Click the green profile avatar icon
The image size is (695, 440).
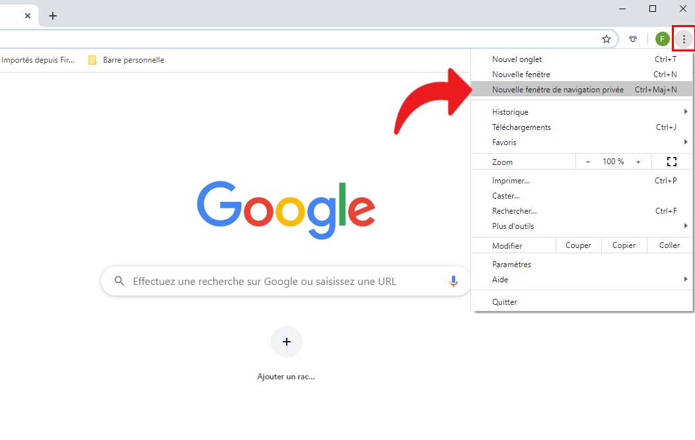662,40
